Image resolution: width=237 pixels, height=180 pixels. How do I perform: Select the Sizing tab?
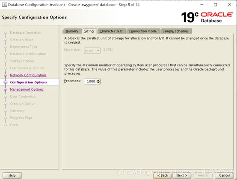89,31
